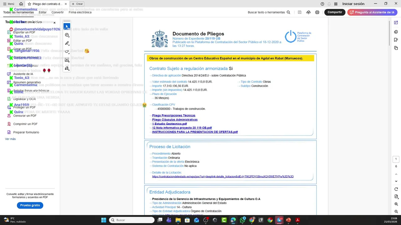Click the Compartir button
Image resolution: width=401 pixels, height=225 pixels.
335,12
